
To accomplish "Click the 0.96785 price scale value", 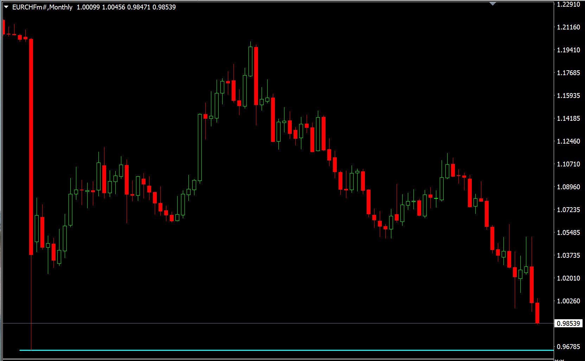I will pyautogui.click(x=568, y=347).
